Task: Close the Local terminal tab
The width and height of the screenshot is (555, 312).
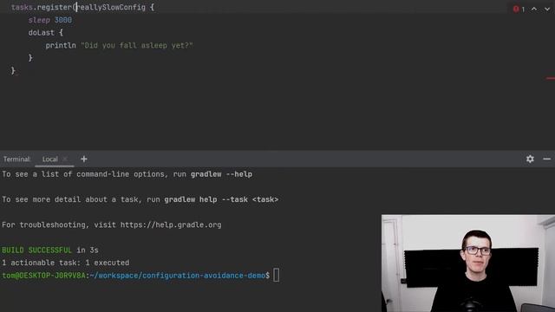Action: pos(65,159)
